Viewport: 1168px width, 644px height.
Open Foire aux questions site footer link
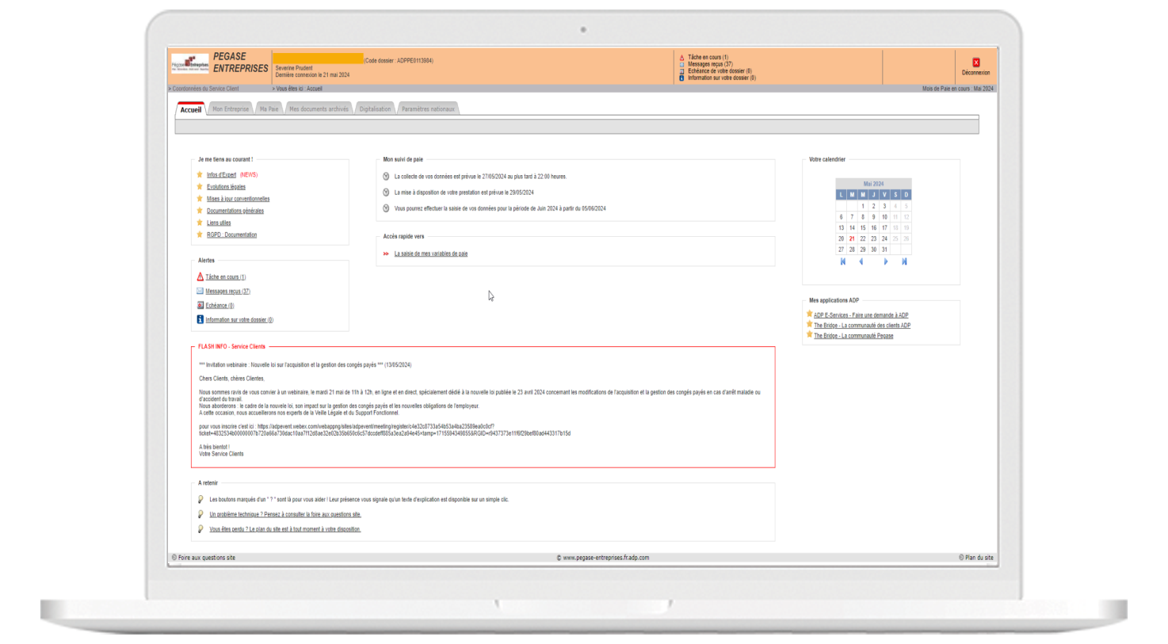(x=206, y=558)
